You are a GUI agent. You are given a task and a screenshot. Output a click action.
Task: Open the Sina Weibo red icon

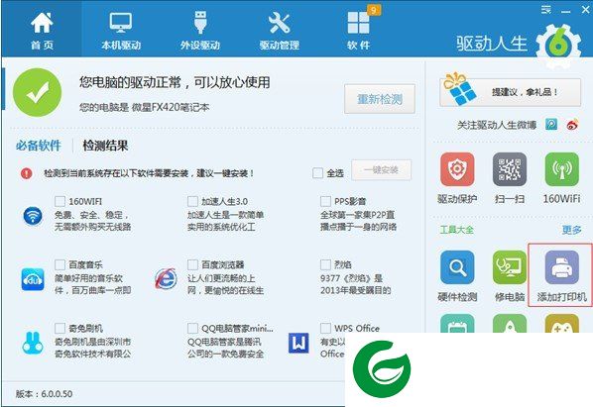coord(572,124)
